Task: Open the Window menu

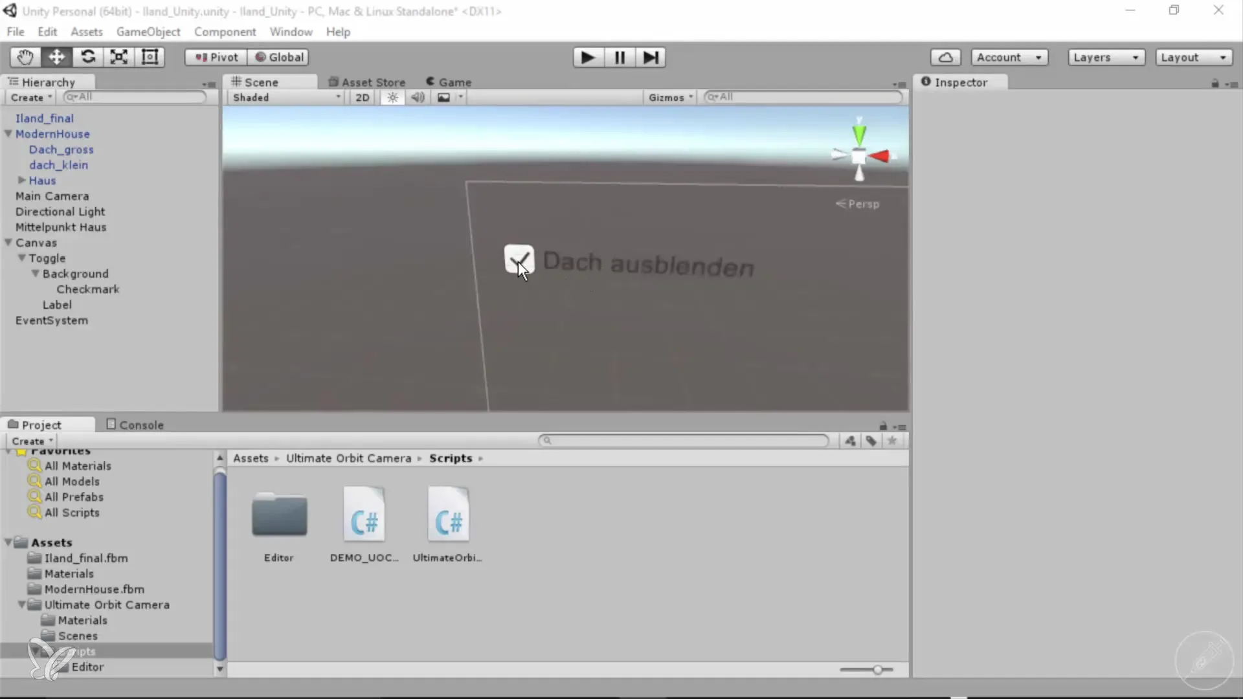Action: [291, 32]
